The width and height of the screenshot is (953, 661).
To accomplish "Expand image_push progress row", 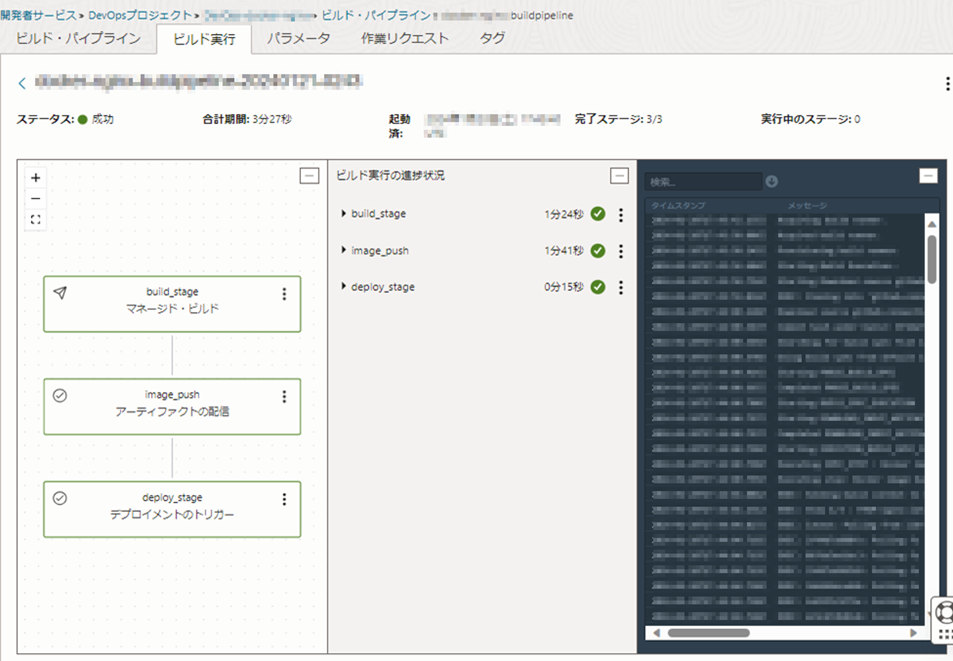I will click(344, 250).
